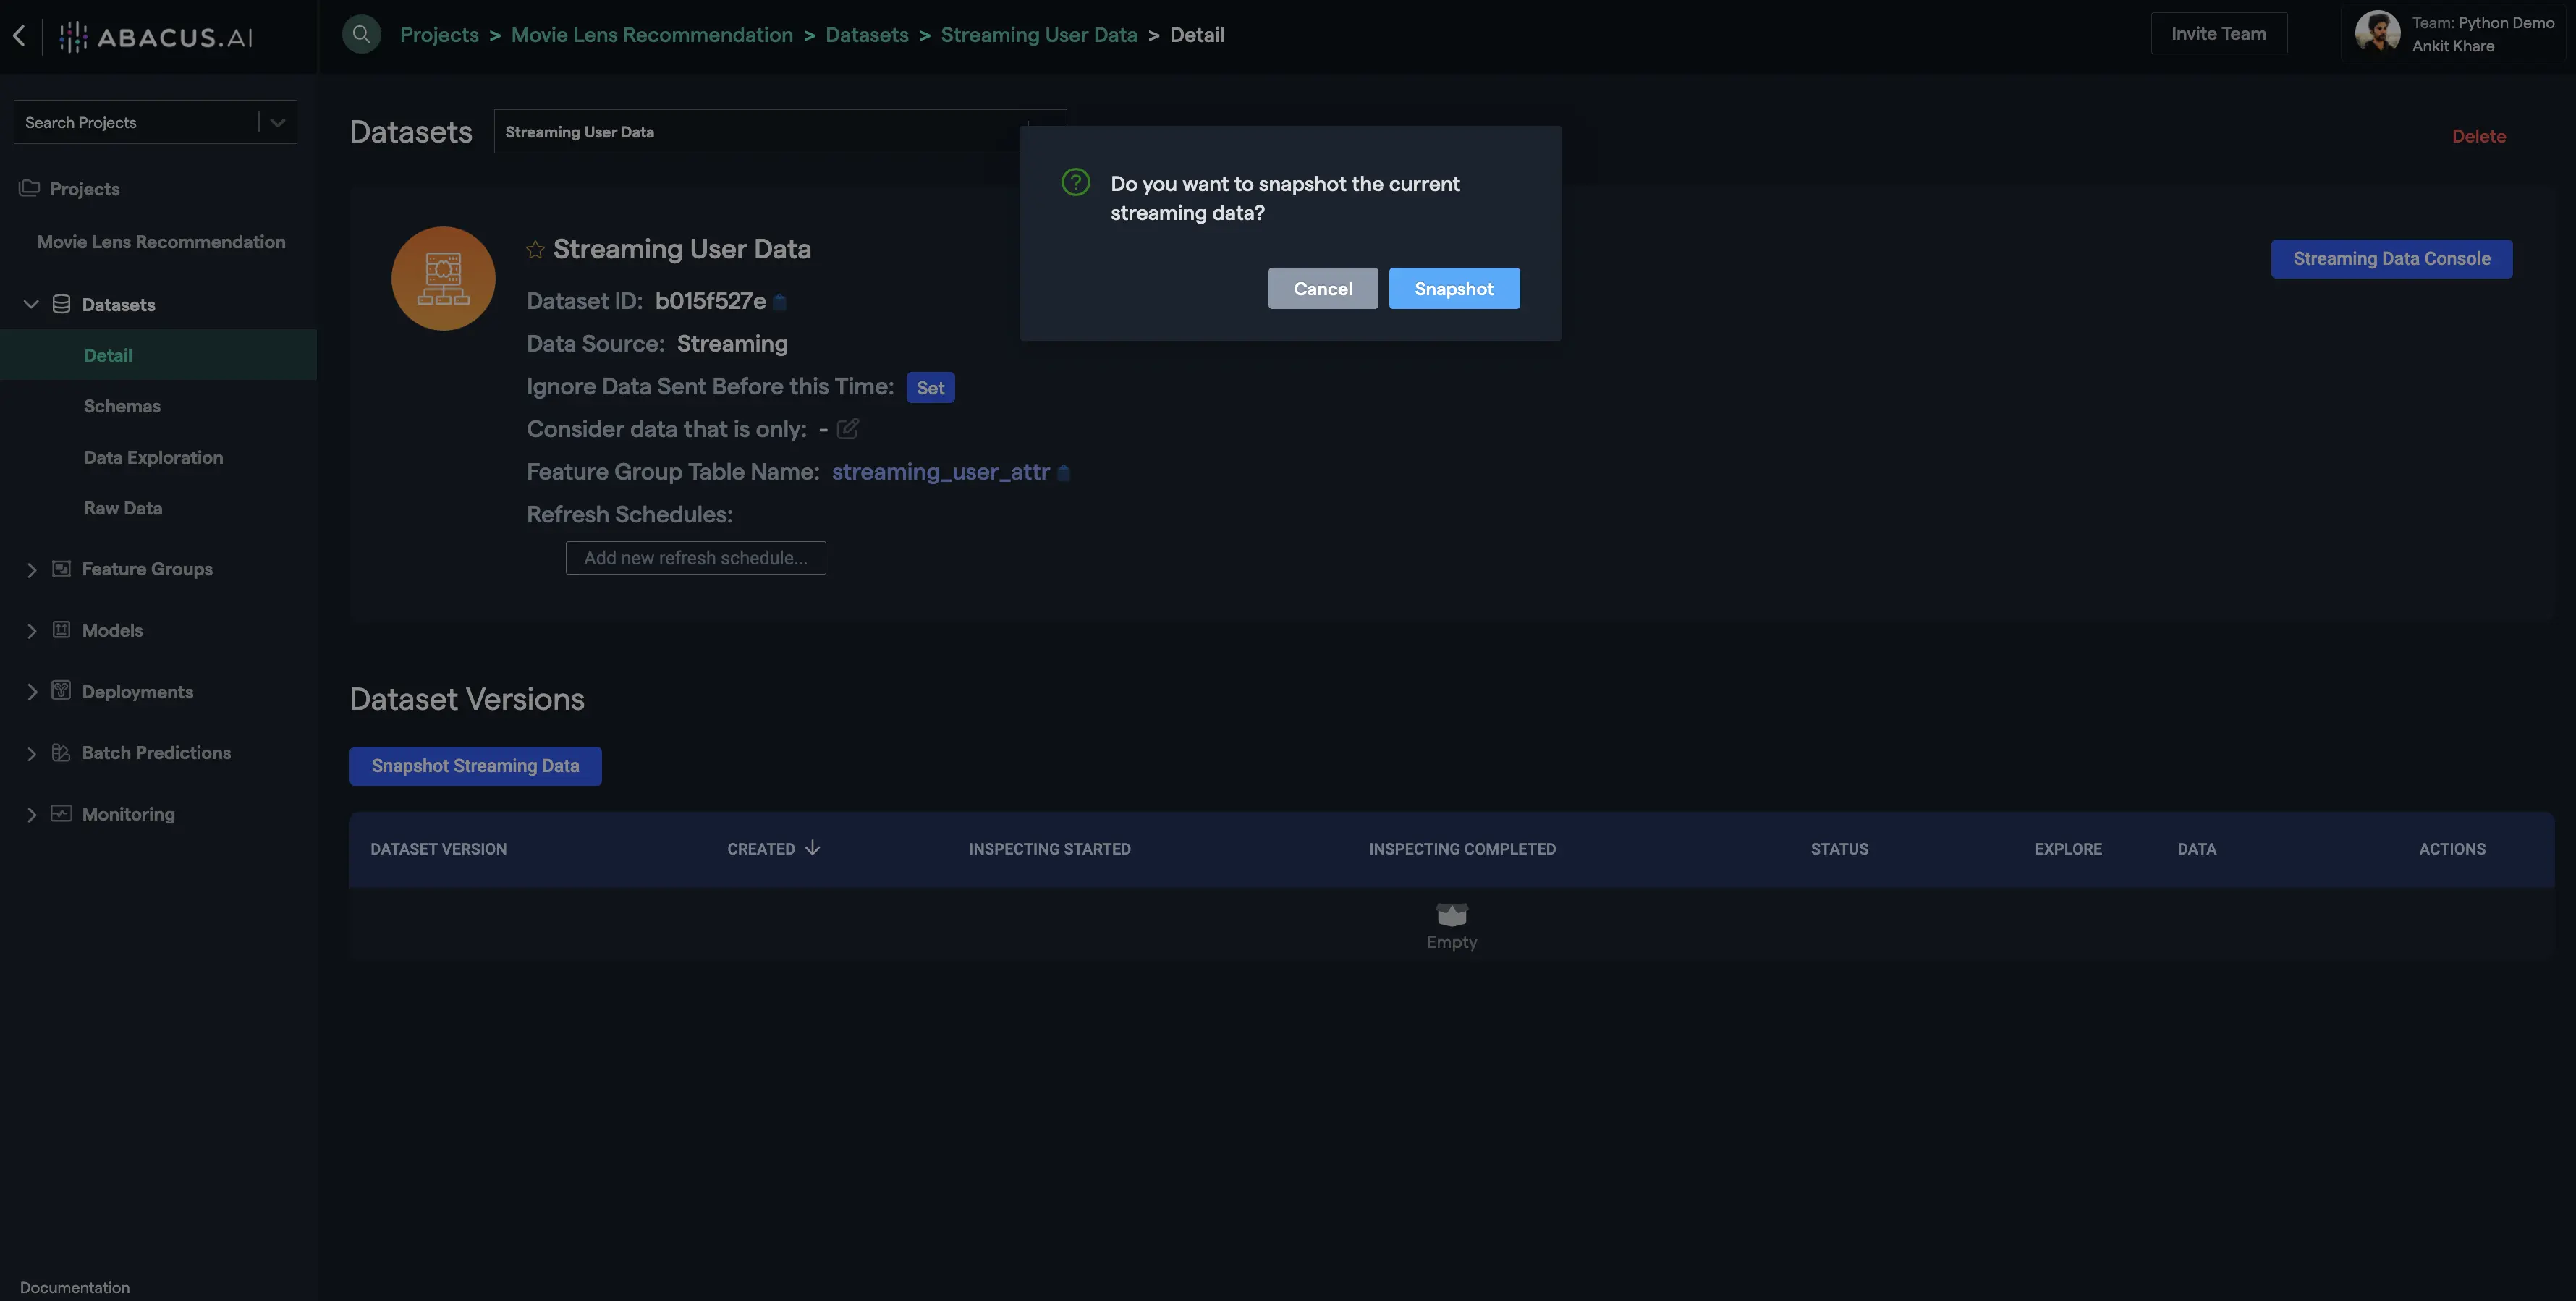Copy the Dataset ID b015f527e

(781, 302)
